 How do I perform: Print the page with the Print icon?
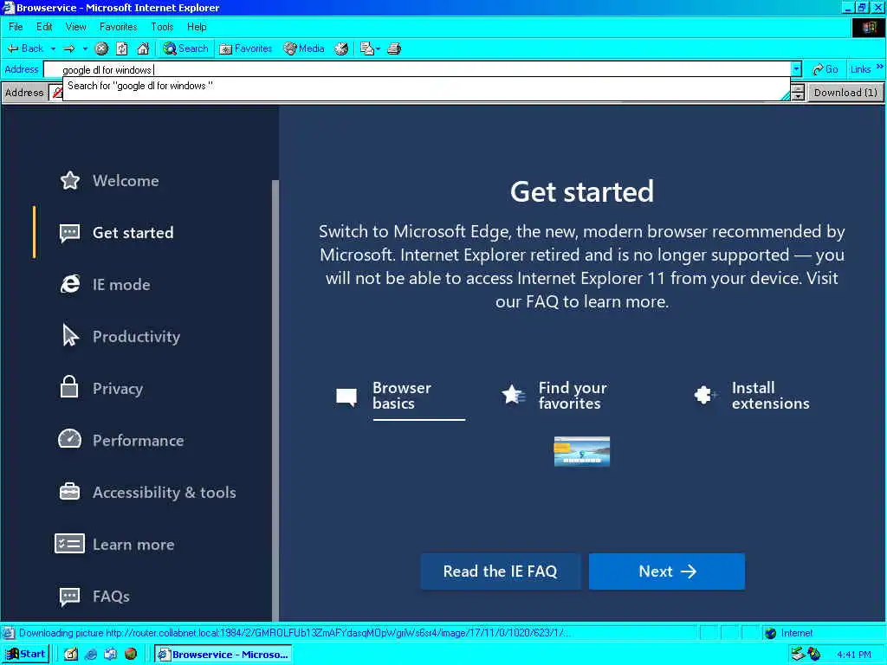(394, 48)
